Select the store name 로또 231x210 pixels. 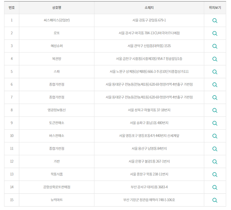click(x=56, y=33)
